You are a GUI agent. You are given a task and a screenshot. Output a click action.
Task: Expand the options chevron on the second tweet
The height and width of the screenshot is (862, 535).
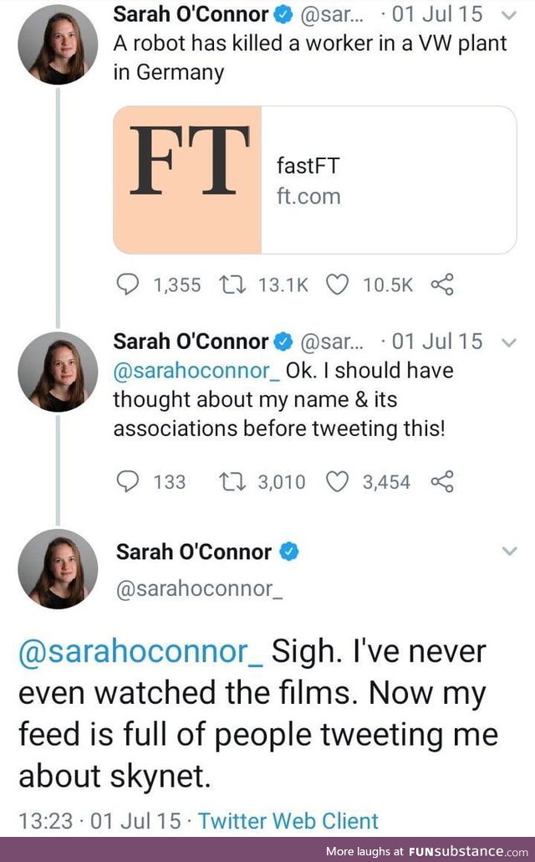511,341
